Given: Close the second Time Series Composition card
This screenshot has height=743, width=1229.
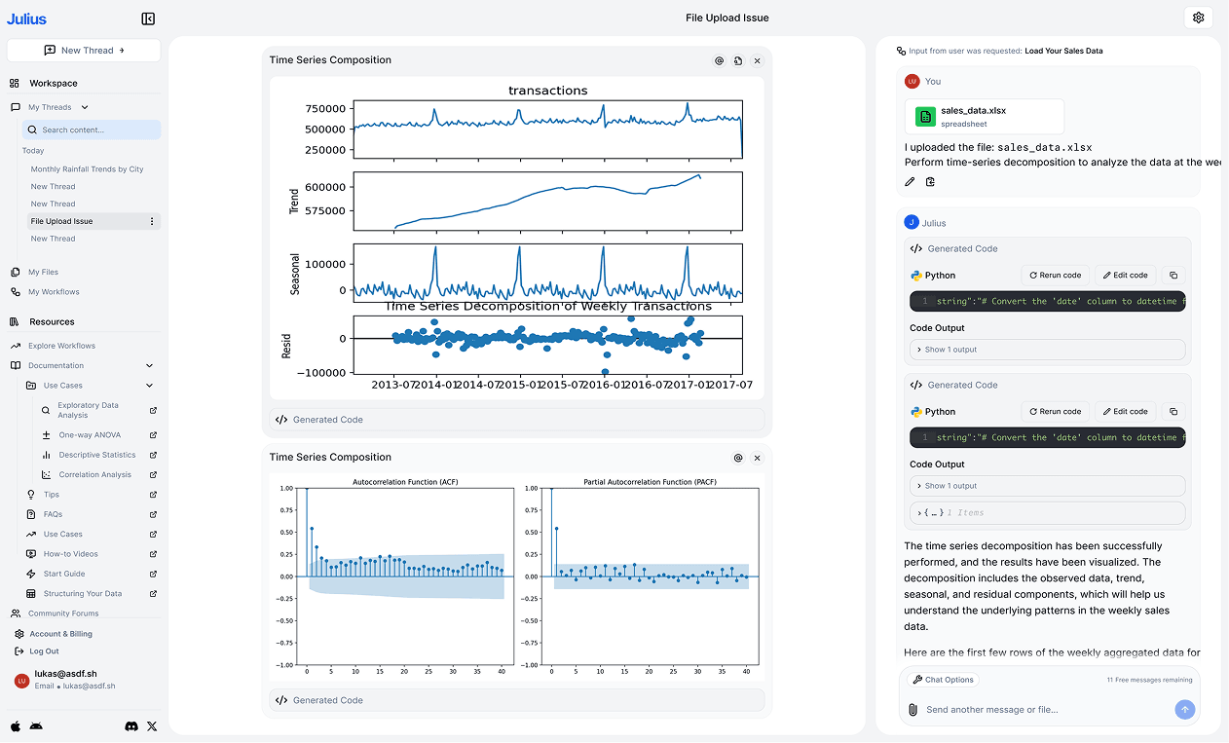Looking at the screenshot, I should coord(758,458).
